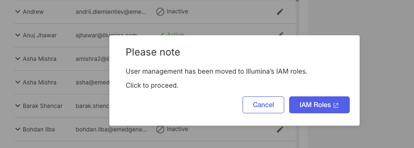Click the pencil icon for Anuj Jhawar

280,34
